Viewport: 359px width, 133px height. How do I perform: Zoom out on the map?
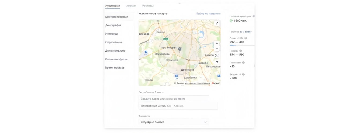[217, 49]
